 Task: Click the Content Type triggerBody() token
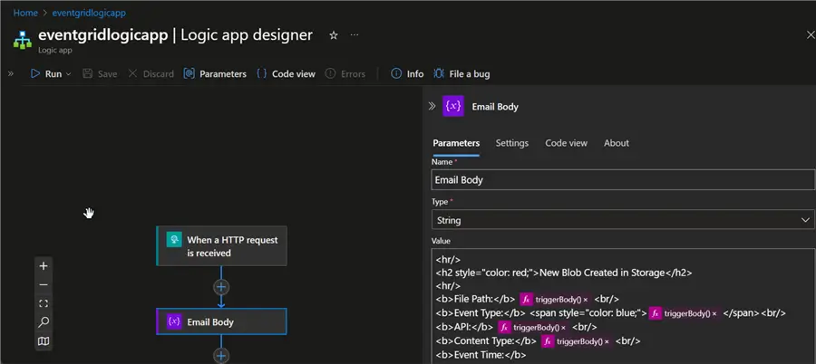tap(576, 341)
